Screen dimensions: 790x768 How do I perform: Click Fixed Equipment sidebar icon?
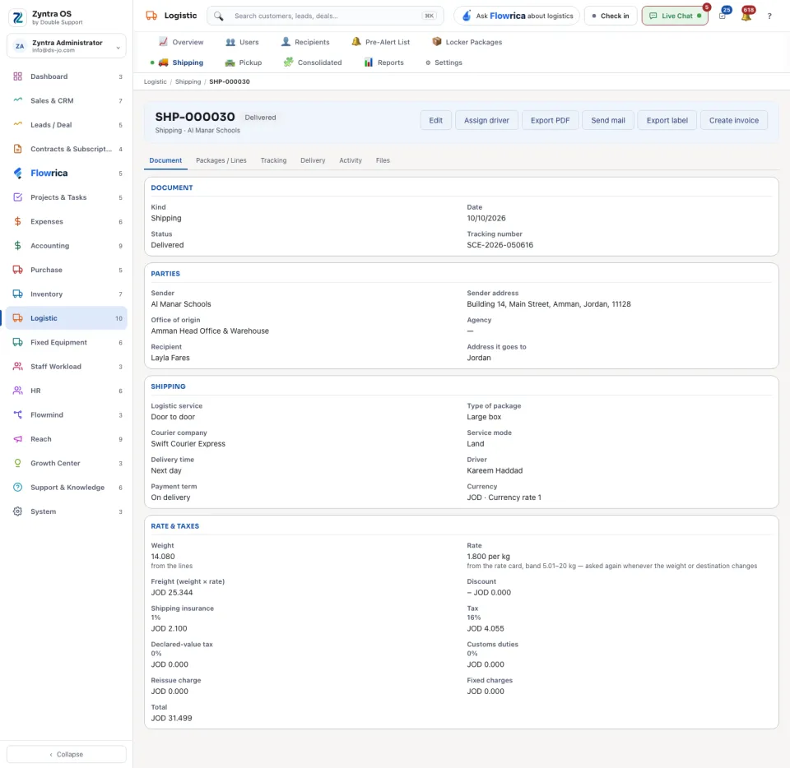pyautogui.click(x=17, y=342)
